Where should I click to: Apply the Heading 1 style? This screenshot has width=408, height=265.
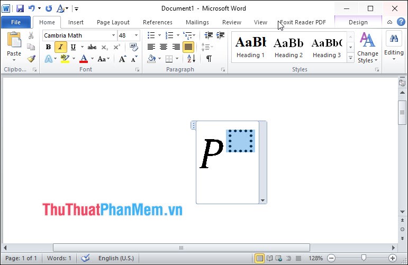(x=250, y=47)
